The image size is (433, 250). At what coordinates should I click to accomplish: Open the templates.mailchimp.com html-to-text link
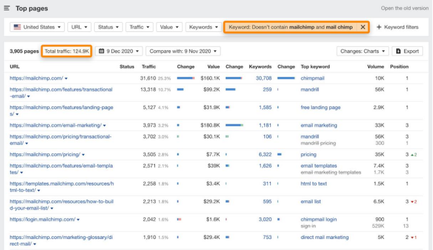(61, 187)
